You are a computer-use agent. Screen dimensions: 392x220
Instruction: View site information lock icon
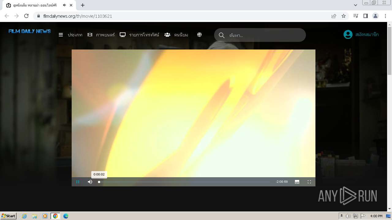pyautogui.click(x=39, y=16)
